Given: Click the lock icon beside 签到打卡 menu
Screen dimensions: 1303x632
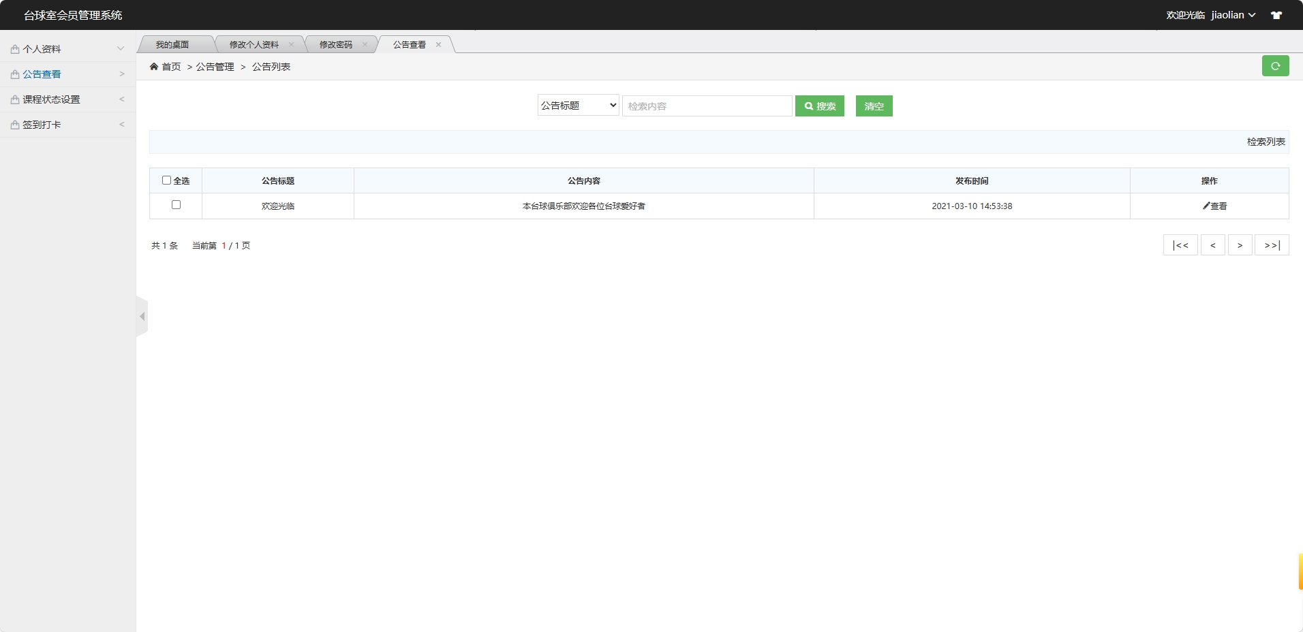Looking at the screenshot, I should [x=14, y=125].
